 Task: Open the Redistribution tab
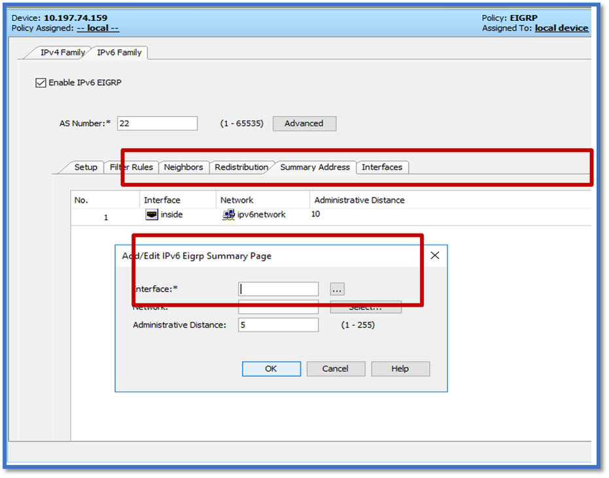241,167
